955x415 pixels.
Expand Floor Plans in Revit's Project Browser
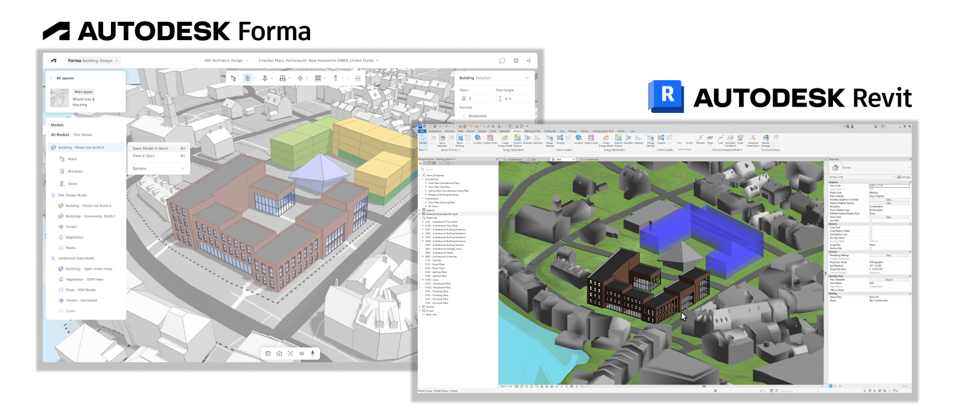coord(426,181)
